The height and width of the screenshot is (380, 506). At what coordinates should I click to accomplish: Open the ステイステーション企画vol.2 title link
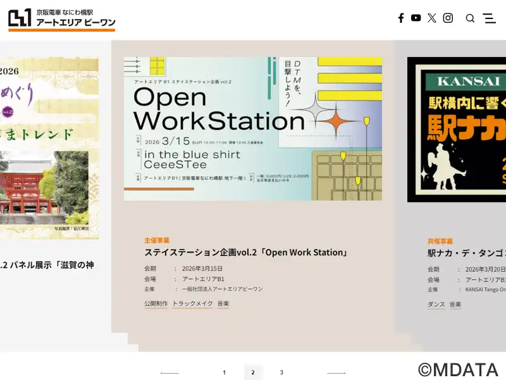tap(247, 253)
